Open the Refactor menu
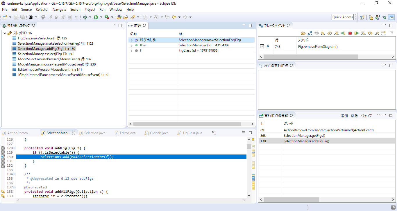397x211 pixels. tap(42, 10)
